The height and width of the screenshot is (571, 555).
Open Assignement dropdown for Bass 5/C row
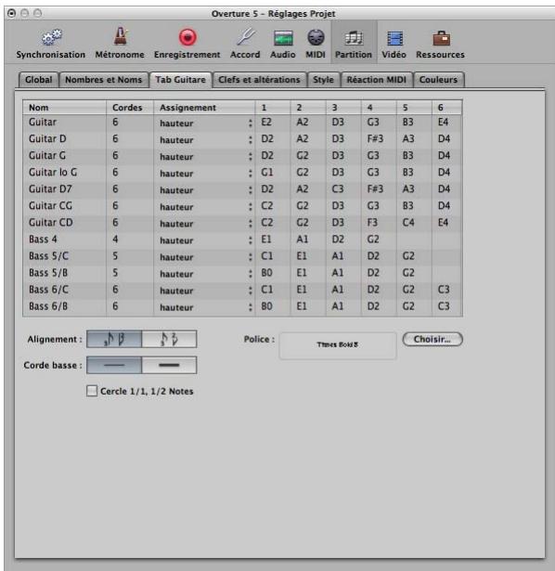(205, 257)
